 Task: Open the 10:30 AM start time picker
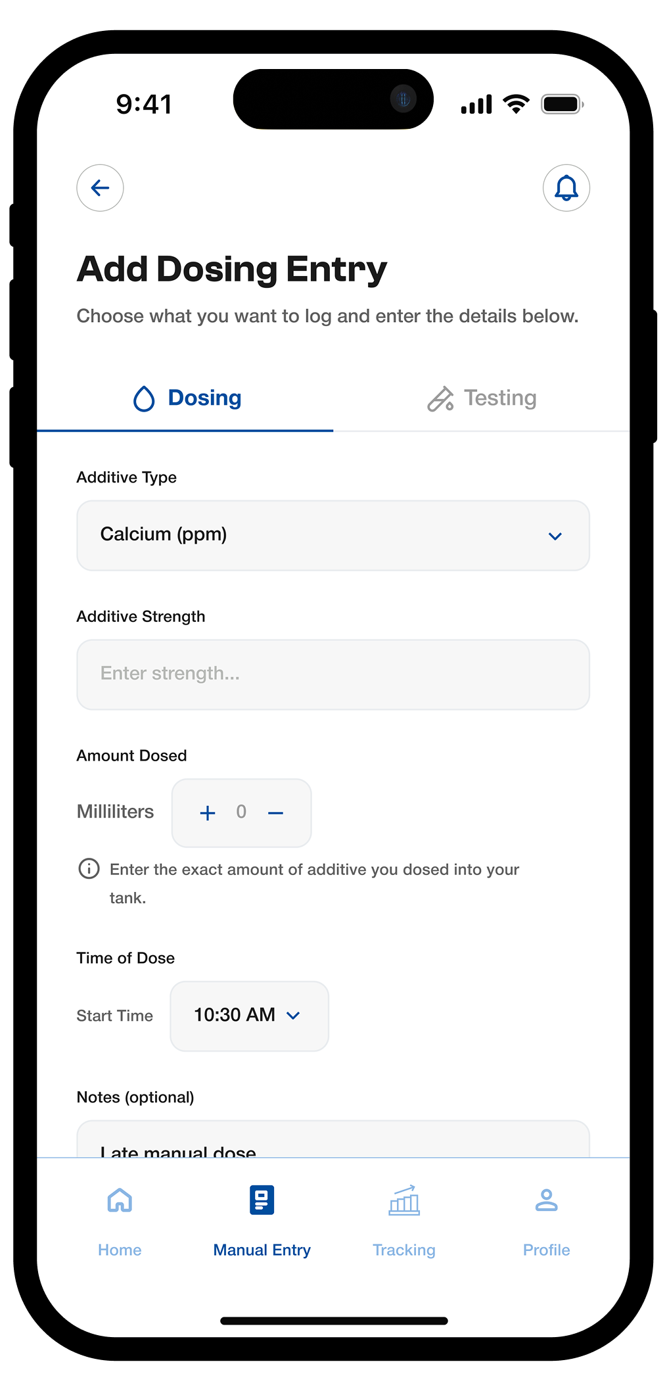click(249, 1016)
